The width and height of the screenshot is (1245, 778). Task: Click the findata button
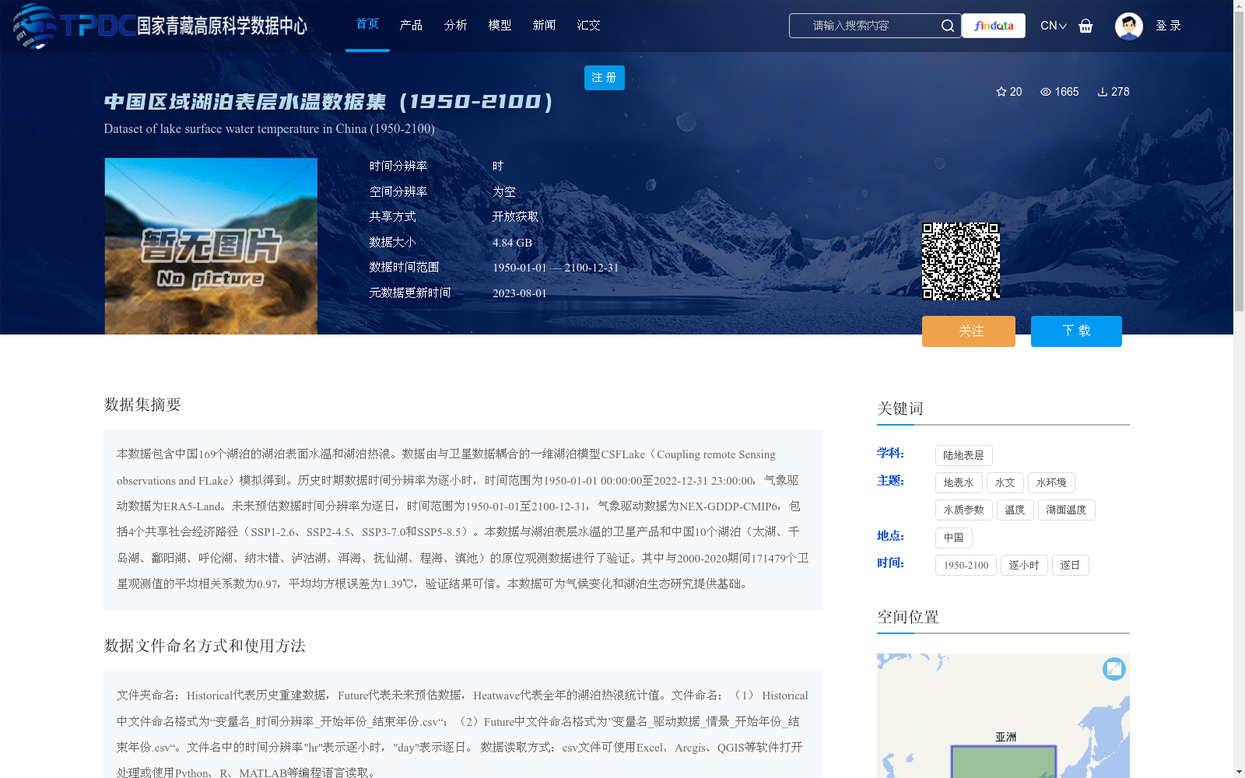coord(994,26)
